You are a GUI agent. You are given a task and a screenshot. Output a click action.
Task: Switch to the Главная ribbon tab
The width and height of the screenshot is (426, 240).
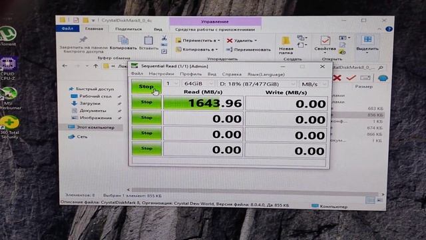click(94, 29)
